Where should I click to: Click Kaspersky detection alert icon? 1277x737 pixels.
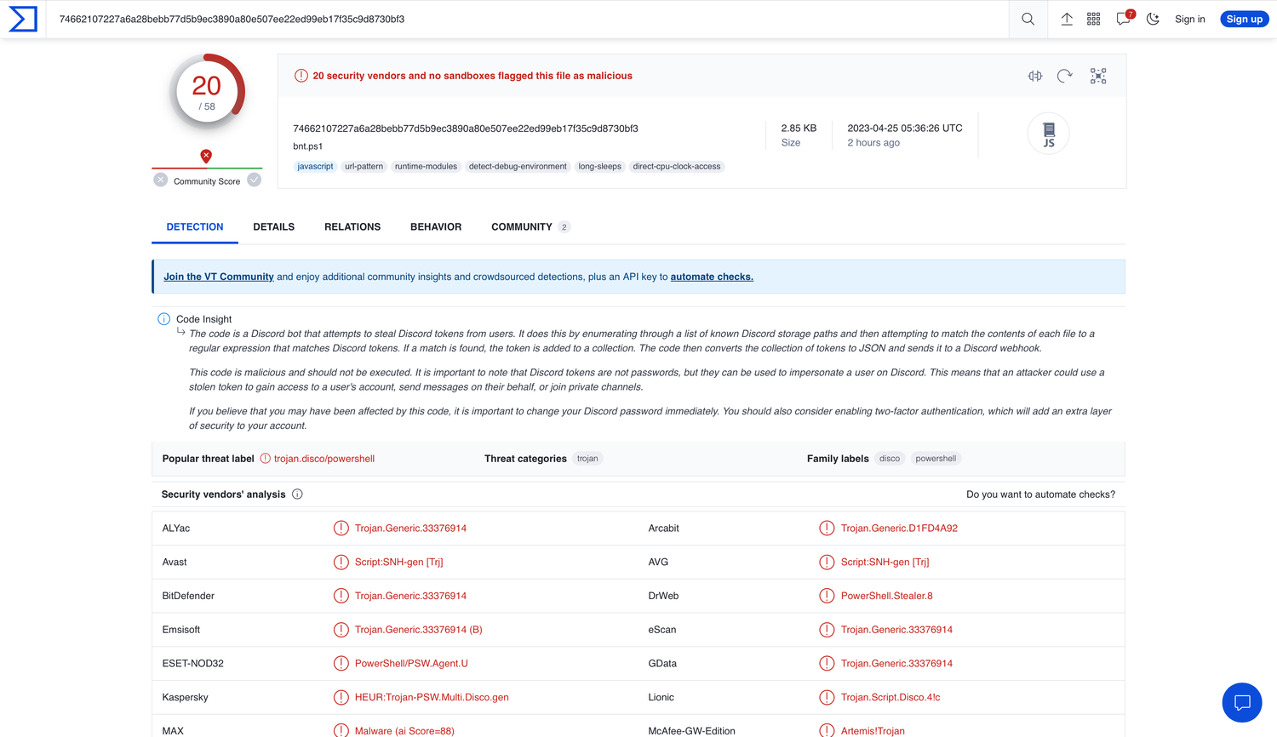341,698
